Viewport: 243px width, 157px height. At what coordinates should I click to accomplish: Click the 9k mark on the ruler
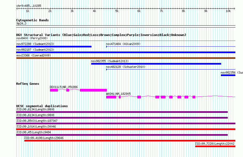point(206,11)
